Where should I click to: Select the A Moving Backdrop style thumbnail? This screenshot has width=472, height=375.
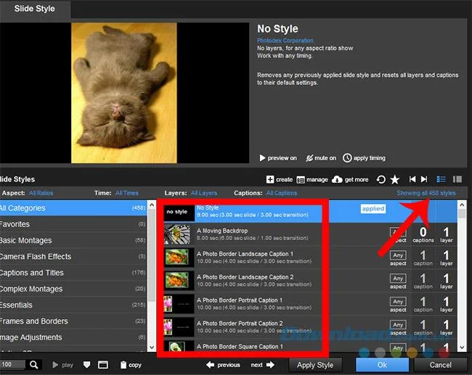177,234
